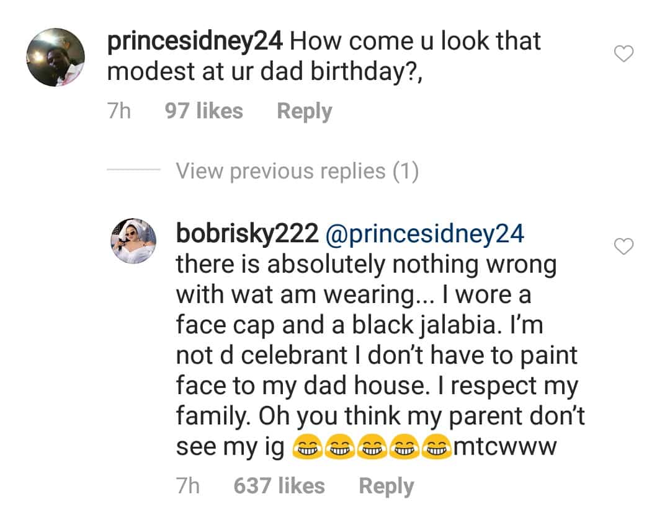Click the 7h timestamp under princesidney24's comment

pos(118,111)
